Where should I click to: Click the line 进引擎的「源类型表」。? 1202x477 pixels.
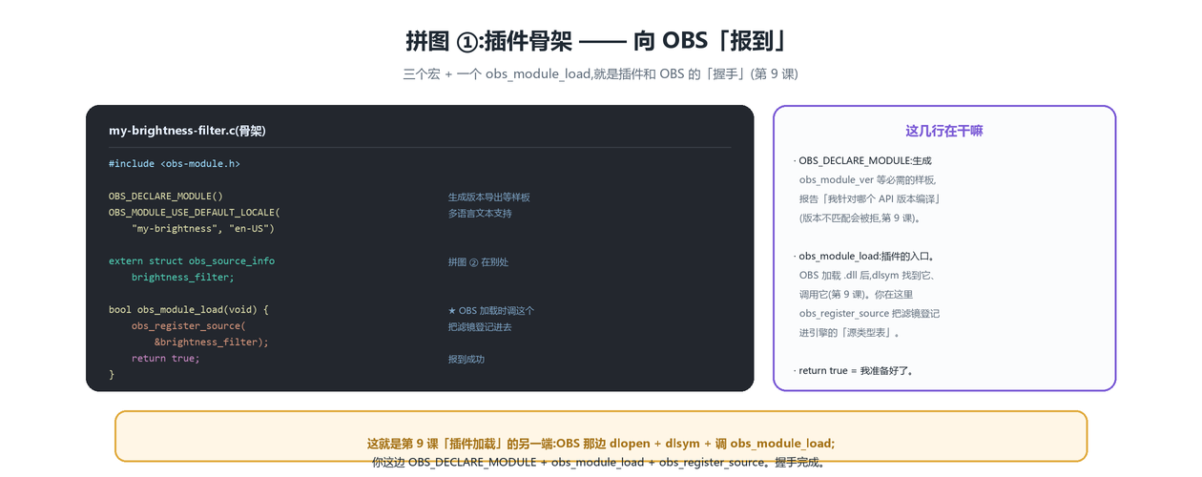pos(850,332)
